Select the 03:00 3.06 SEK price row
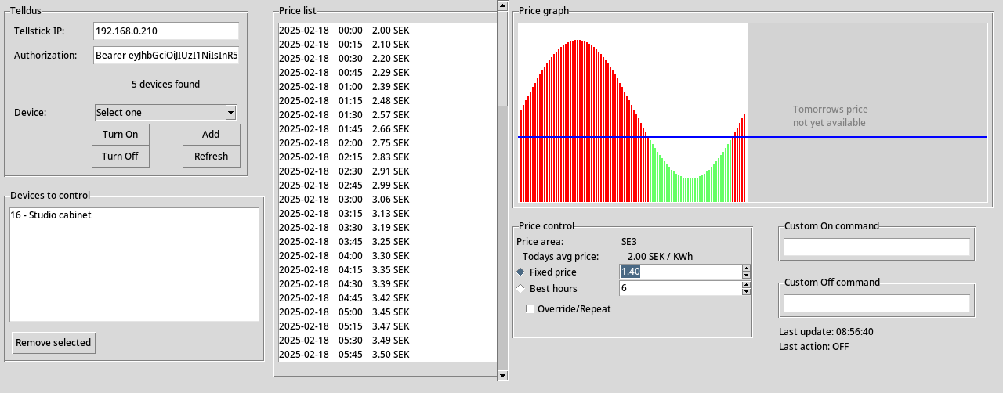Image resolution: width=1003 pixels, height=393 pixels. 387,199
